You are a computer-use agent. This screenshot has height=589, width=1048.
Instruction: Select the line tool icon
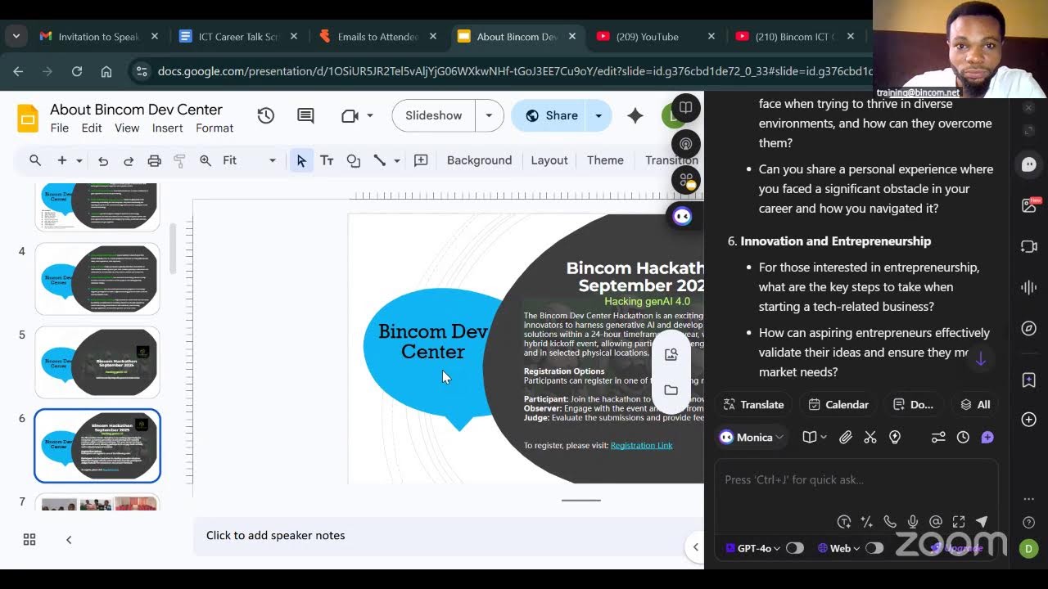379,160
